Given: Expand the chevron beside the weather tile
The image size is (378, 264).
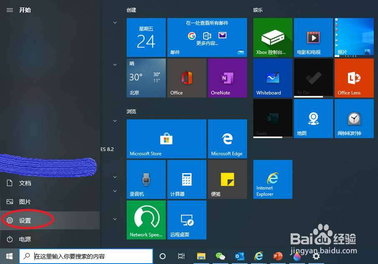Looking at the screenshot, I should click(115, 65).
